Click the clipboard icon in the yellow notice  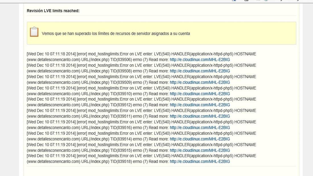tap(34, 32)
